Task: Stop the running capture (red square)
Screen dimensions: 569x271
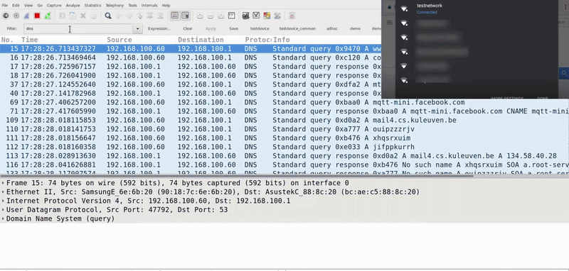Action: [37, 16]
